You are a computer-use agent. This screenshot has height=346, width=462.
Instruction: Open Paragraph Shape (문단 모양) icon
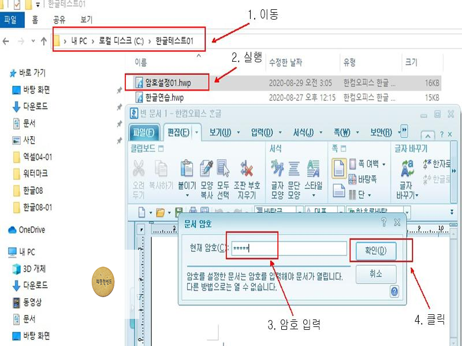point(294,168)
